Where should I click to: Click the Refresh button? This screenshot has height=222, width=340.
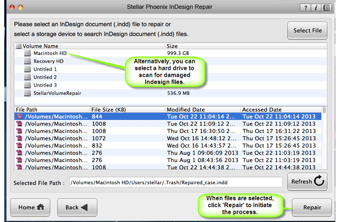[x=307, y=181]
